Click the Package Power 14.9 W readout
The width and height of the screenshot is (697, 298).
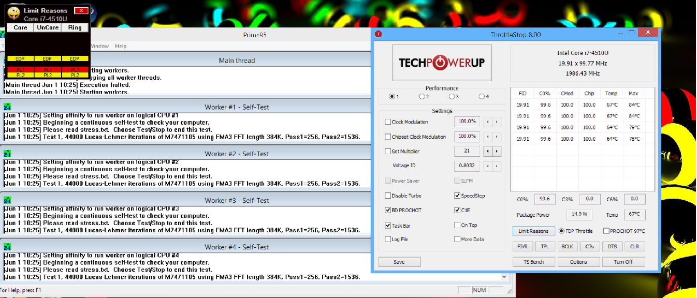coord(579,214)
